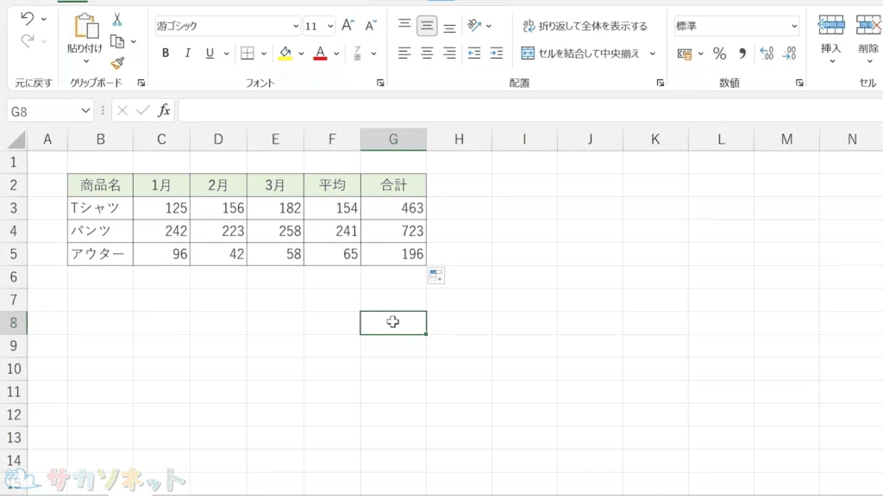Copy selection using copy icon
The width and height of the screenshot is (883, 496).
click(x=117, y=41)
